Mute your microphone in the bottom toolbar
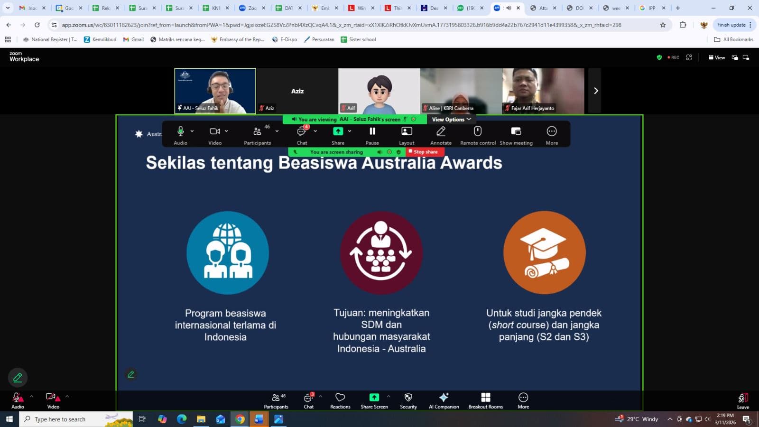The image size is (759, 427). (17, 400)
